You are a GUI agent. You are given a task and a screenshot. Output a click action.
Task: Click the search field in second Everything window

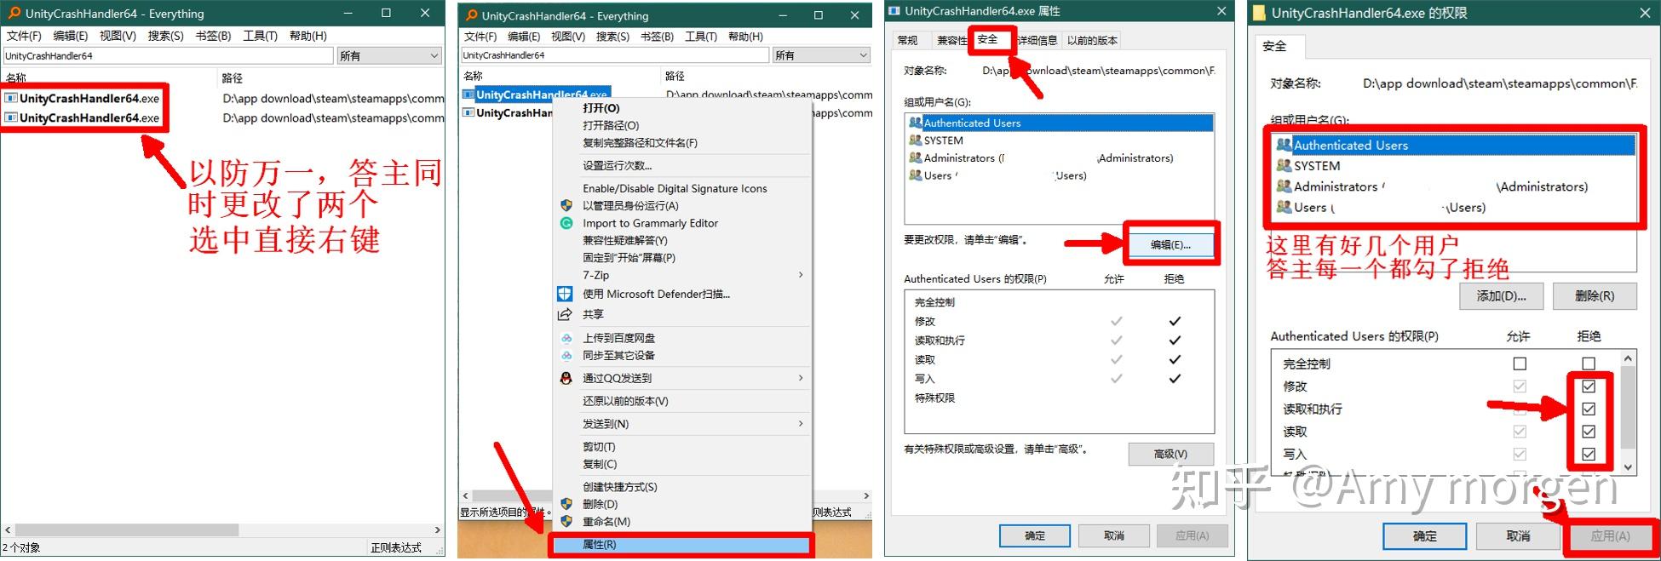pos(615,54)
